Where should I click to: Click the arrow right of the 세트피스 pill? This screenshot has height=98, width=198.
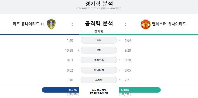119,60
